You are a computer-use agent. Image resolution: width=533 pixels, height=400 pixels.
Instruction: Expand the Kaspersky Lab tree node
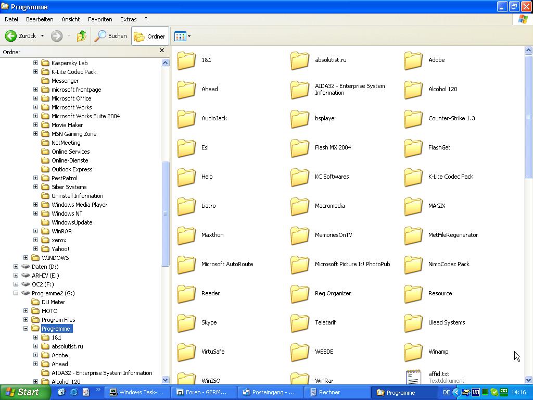(x=36, y=63)
